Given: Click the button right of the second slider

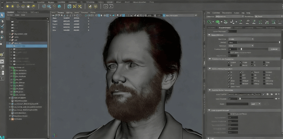Looking at the screenshot, I should click(274, 49).
